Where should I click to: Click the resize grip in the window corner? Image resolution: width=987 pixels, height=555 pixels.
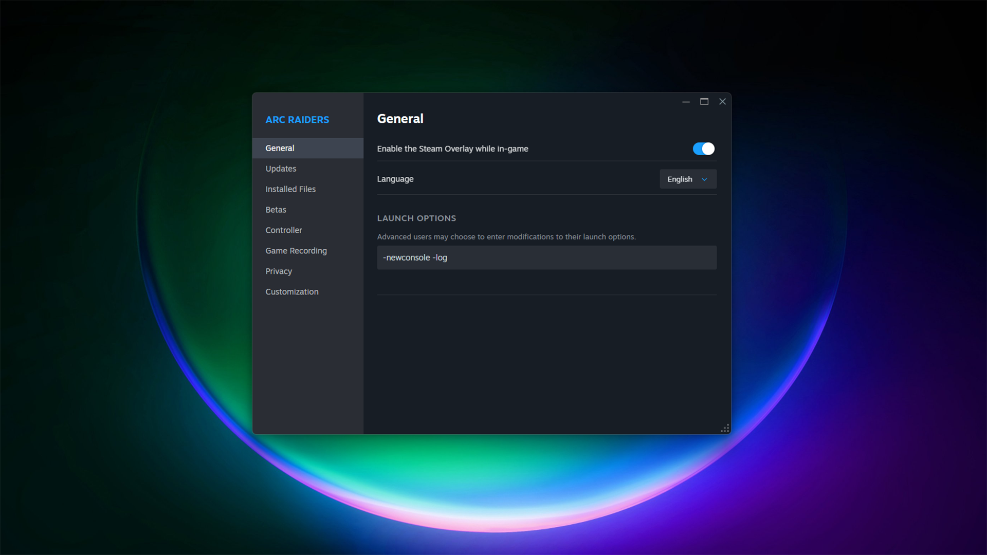click(725, 428)
